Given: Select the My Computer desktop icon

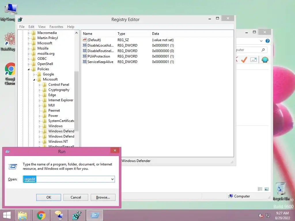Looking at the screenshot, I should point(10,12).
